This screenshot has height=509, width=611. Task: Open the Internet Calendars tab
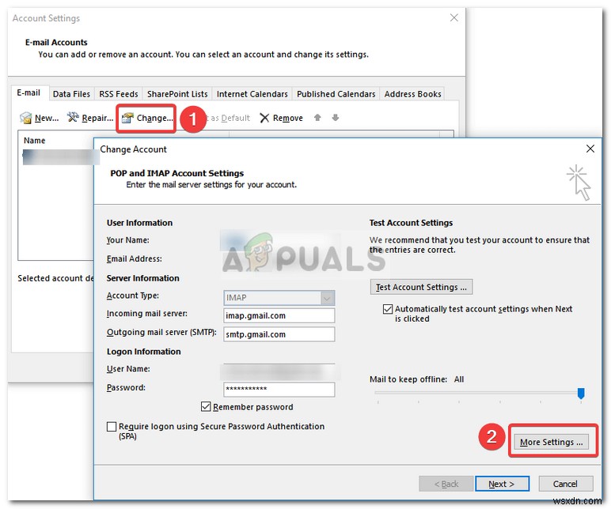click(252, 94)
